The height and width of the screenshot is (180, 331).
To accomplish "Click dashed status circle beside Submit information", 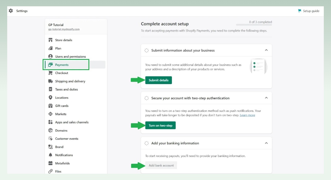I will pyautogui.click(x=147, y=50).
